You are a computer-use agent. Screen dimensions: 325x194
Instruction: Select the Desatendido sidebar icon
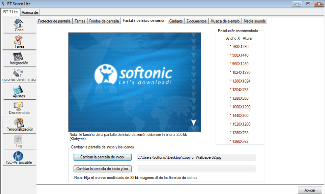[x=19, y=106]
